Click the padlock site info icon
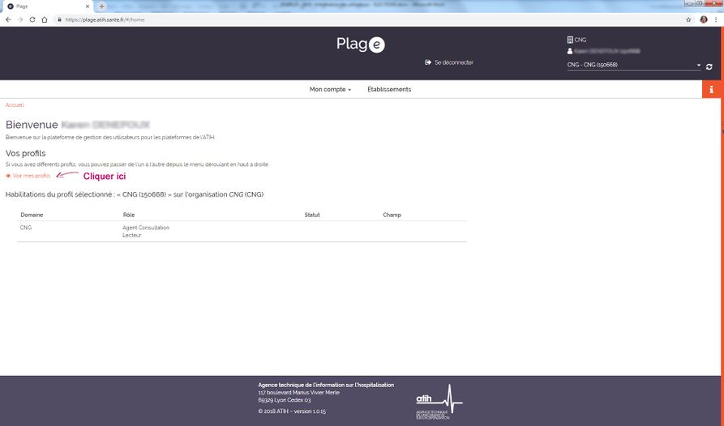Screen dimensions: 724x426 pos(59,19)
